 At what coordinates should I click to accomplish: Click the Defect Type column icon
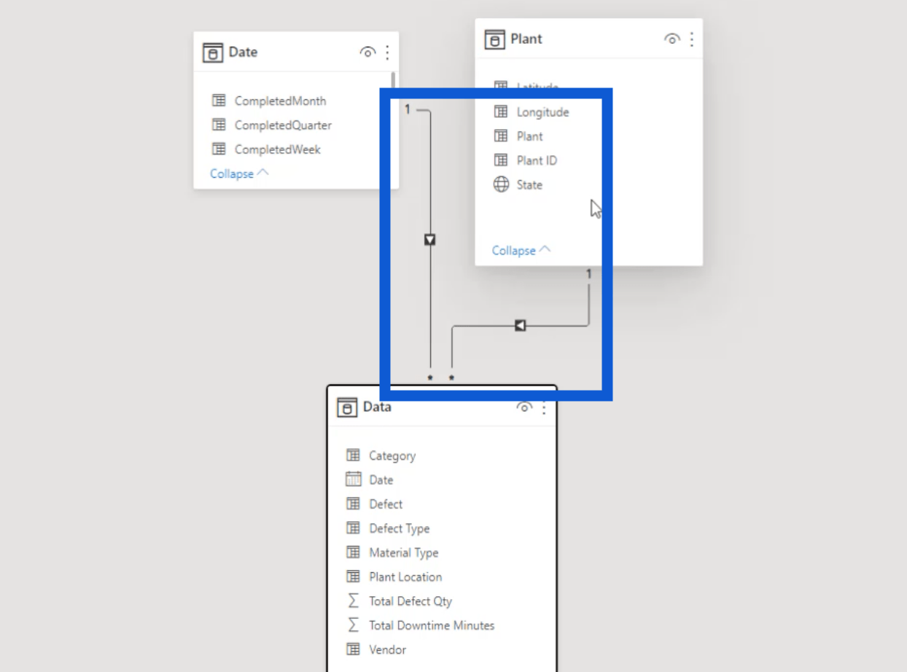353,528
